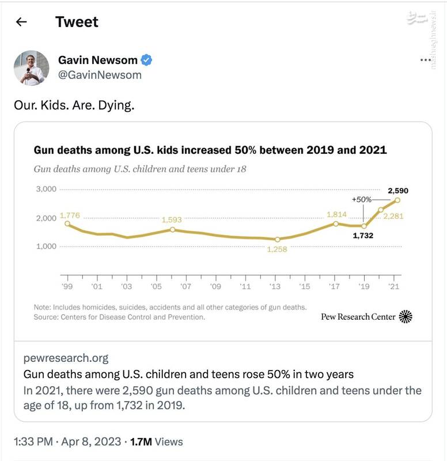Click the 1,776 data point marker

[x=67, y=224]
